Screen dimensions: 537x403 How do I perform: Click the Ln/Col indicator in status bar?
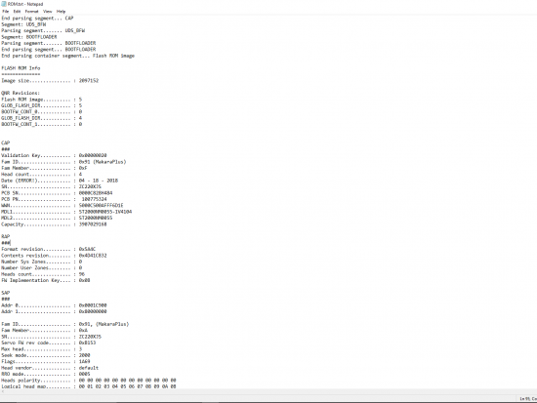click(x=528, y=399)
